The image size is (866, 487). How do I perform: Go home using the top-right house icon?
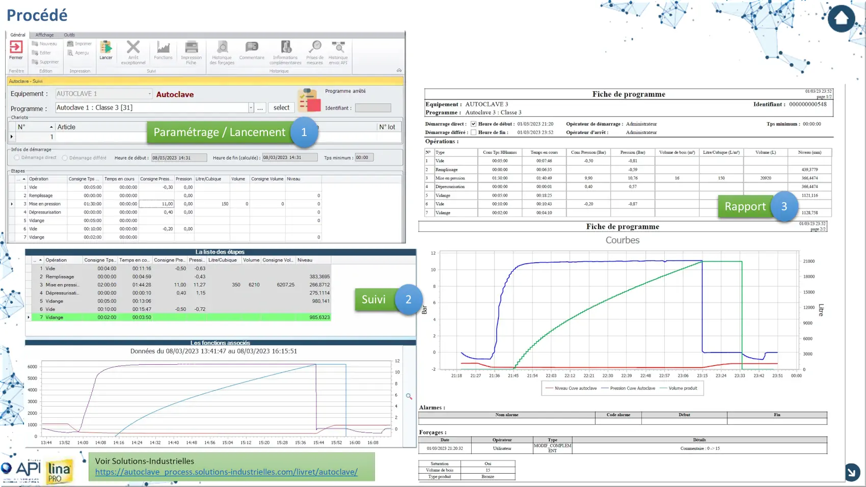(x=841, y=19)
